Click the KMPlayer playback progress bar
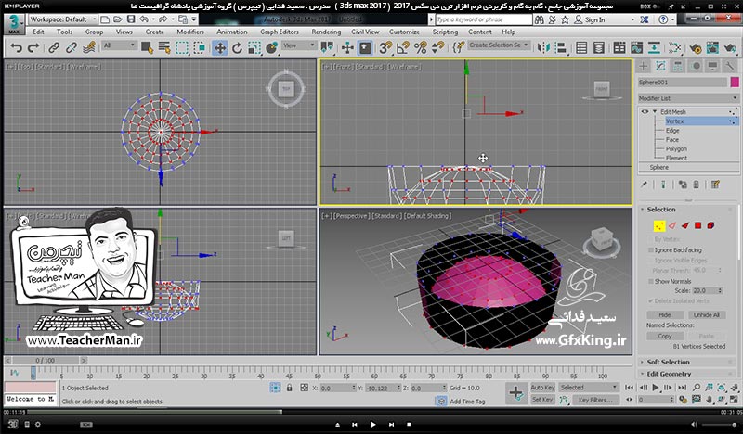This screenshot has height=434, width=743. coord(371,412)
